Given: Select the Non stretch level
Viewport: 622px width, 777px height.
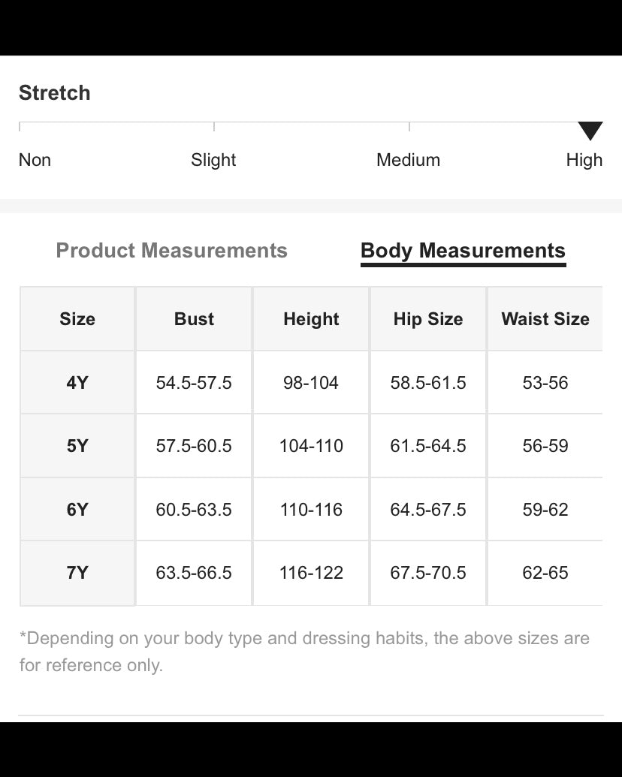Looking at the screenshot, I should click(35, 160).
